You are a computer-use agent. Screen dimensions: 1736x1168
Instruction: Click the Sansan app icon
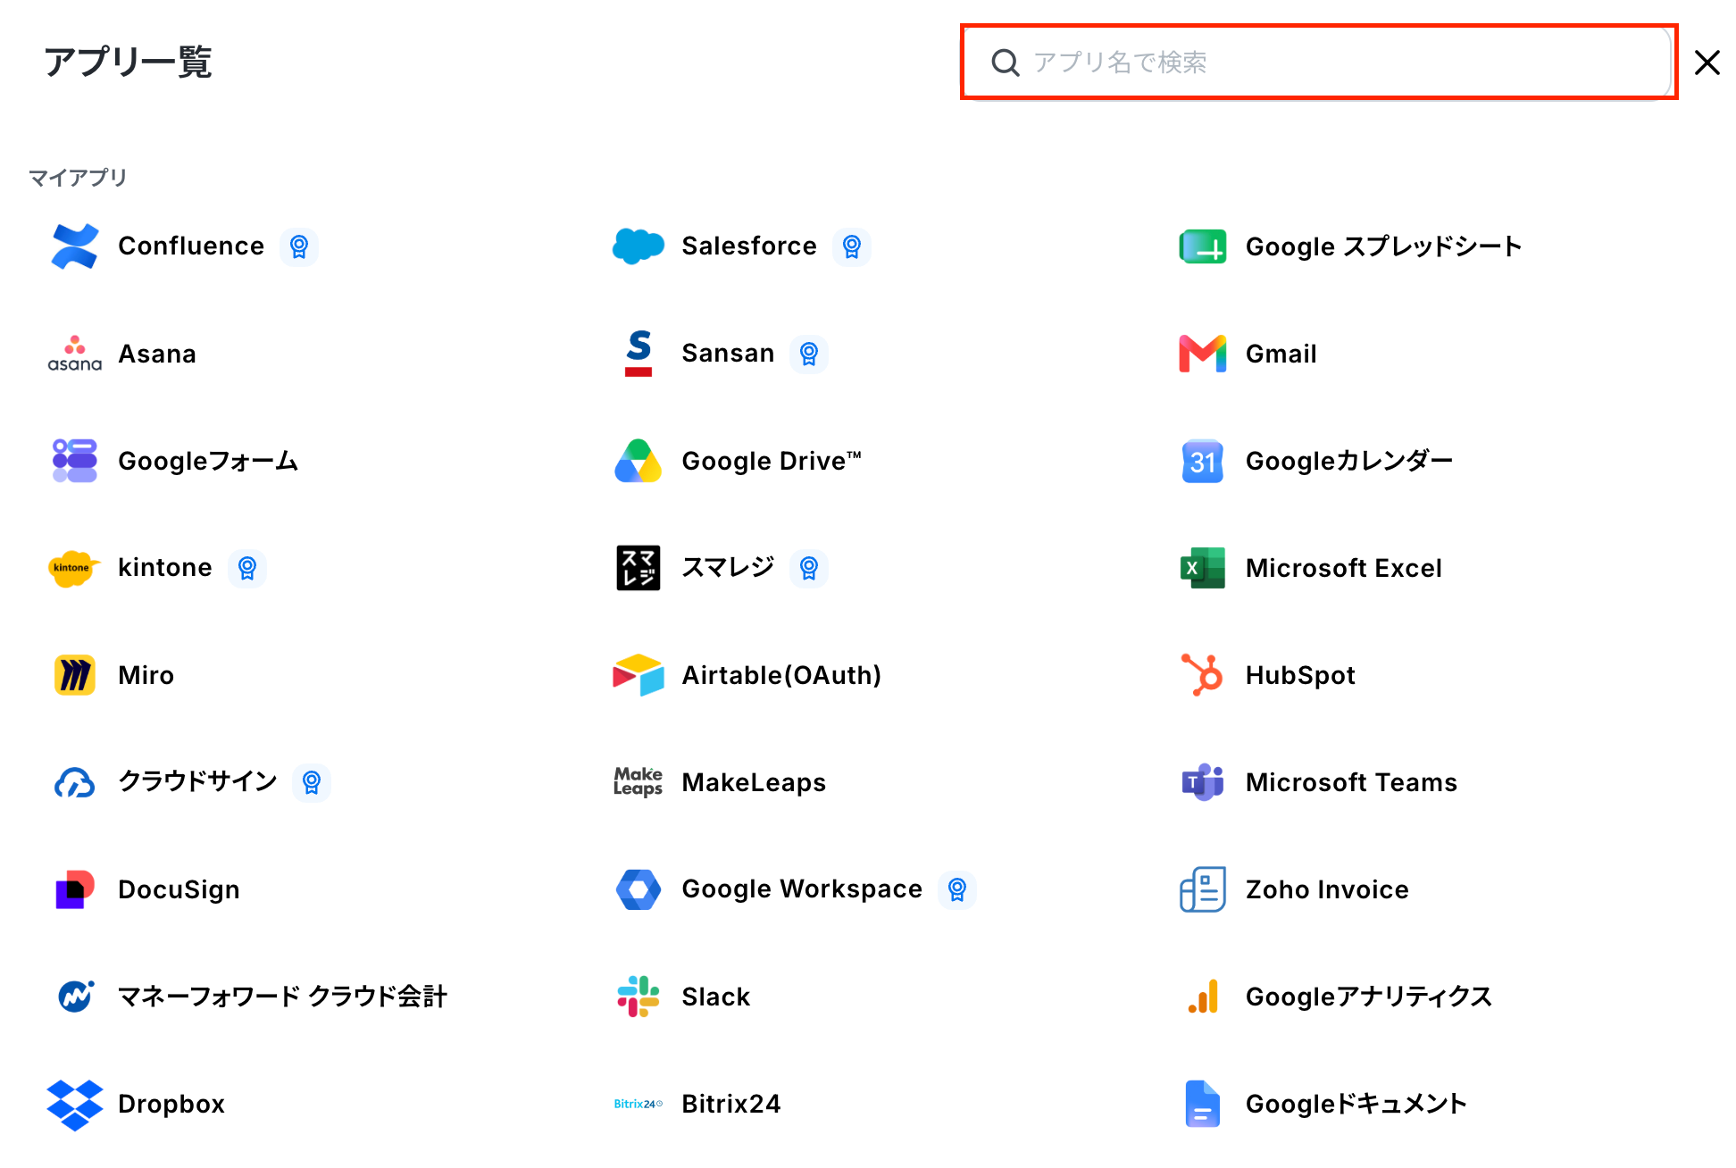638,354
